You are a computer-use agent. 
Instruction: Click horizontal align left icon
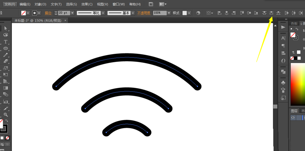point(219,13)
